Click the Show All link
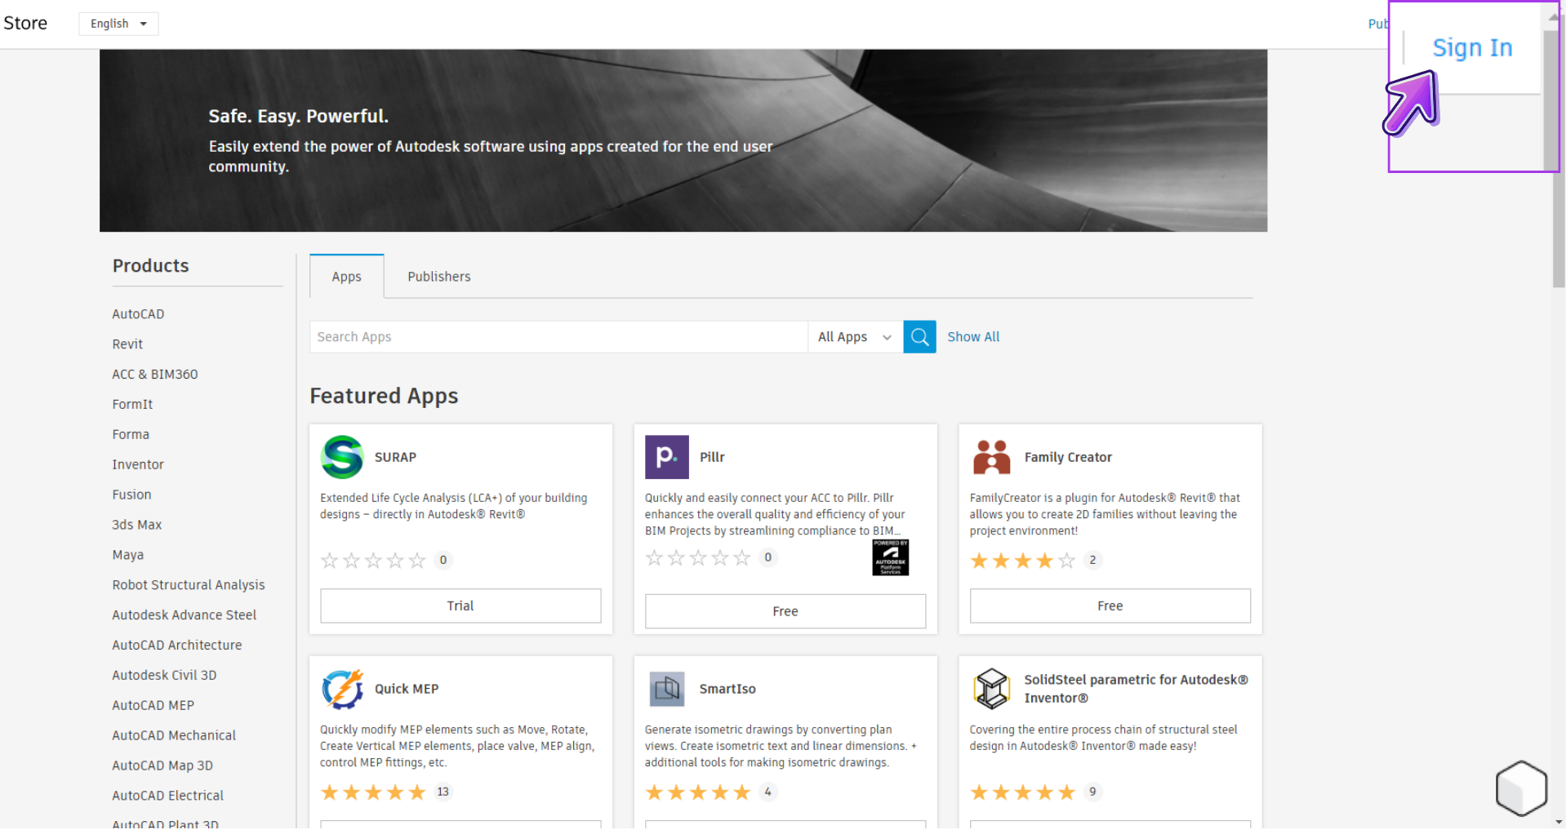1566x830 pixels. [972, 337]
